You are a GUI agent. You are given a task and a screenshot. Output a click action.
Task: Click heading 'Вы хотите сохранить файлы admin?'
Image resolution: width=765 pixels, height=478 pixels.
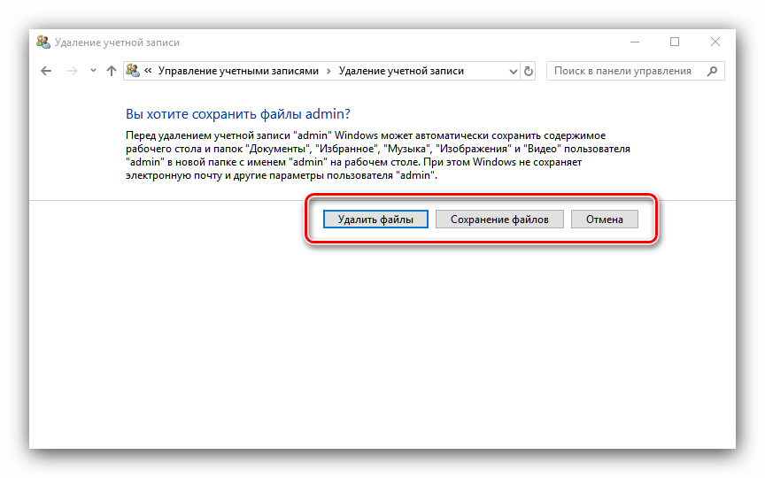(238, 114)
